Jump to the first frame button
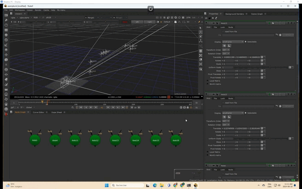302x189 pixels. [x=81, y=107]
